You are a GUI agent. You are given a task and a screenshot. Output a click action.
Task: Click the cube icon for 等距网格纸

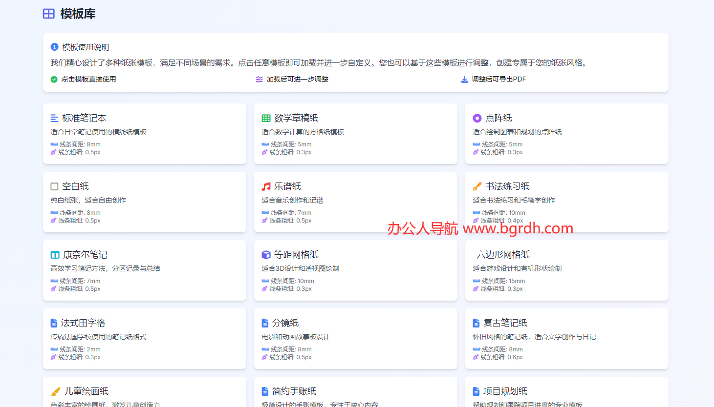click(x=266, y=255)
